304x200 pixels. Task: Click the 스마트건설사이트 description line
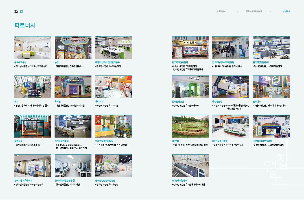(268, 145)
